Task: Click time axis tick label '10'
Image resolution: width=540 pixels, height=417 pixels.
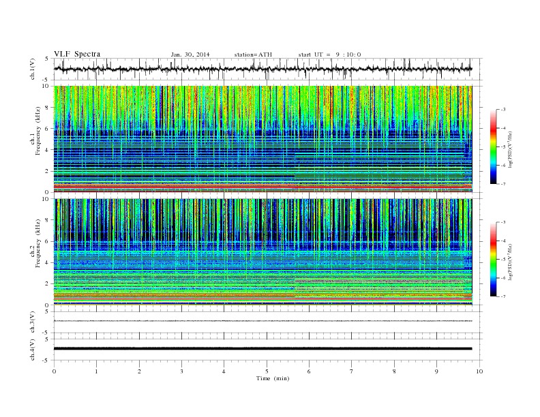Action: pyautogui.click(x=479, y=371)
